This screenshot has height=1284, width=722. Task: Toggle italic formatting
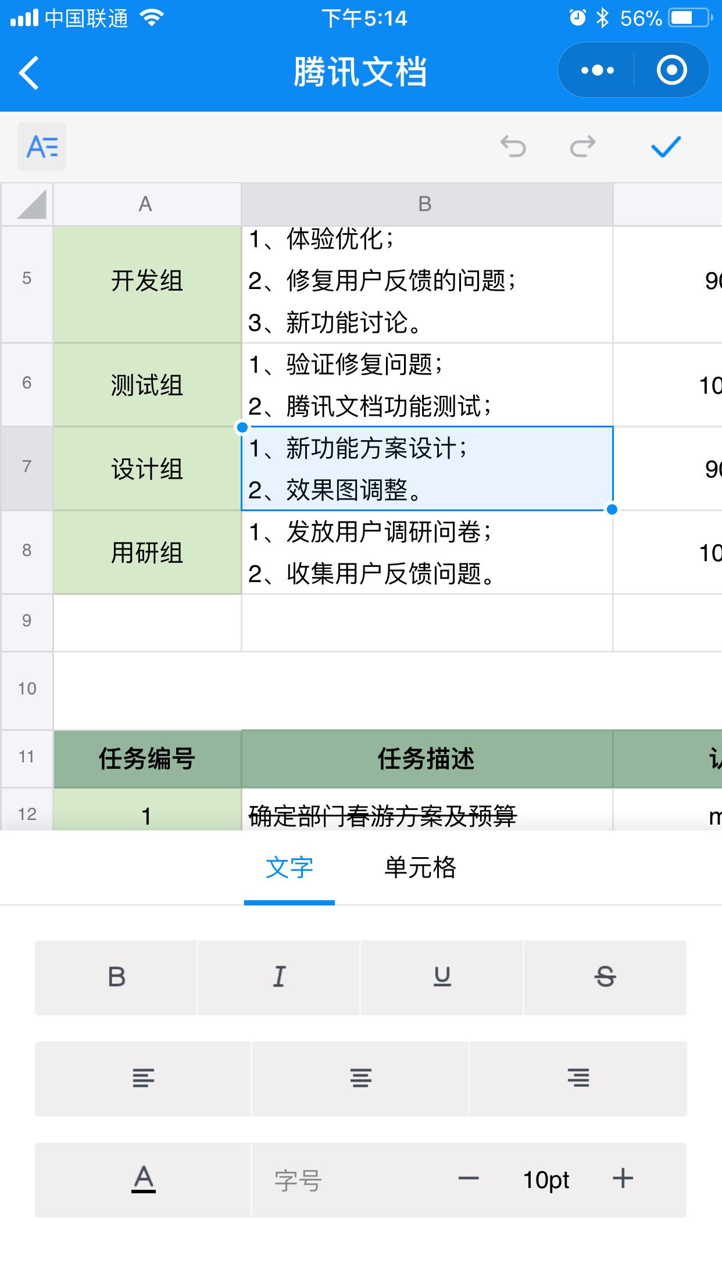279,977
